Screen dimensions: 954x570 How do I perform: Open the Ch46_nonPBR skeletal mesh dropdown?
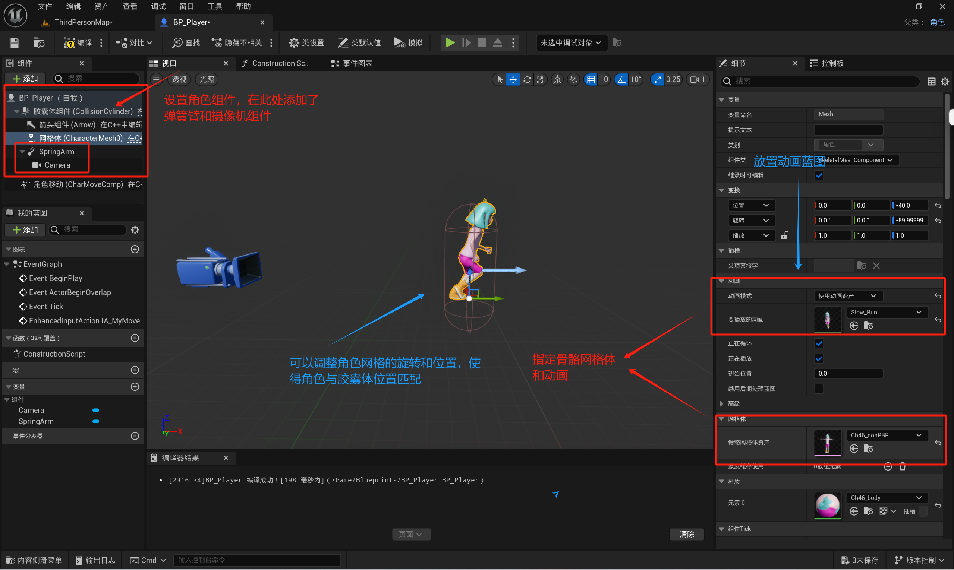pos(887,435)
